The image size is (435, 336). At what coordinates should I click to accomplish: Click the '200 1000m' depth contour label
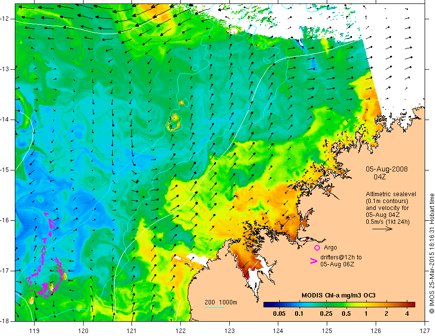(x=221, y=302)
